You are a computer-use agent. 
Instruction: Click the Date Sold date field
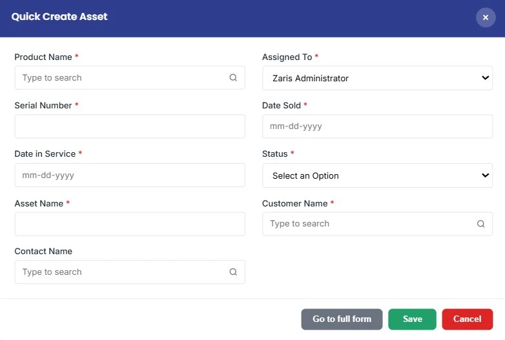pyautogui.click(x=378, y=126)
